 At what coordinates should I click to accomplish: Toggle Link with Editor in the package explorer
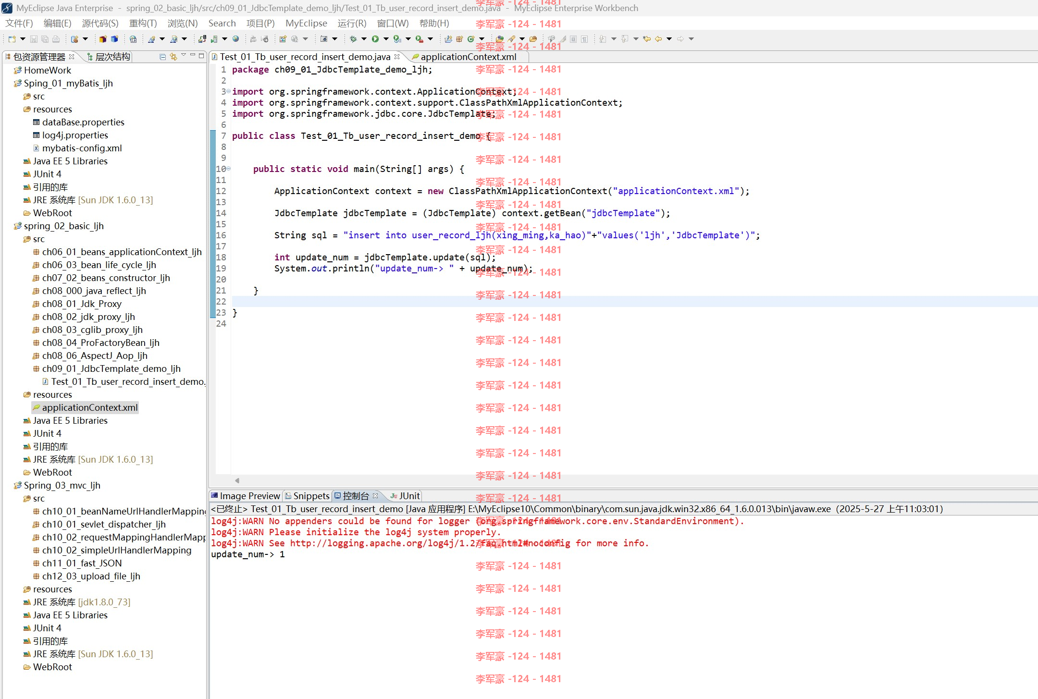tap(173, 57)
